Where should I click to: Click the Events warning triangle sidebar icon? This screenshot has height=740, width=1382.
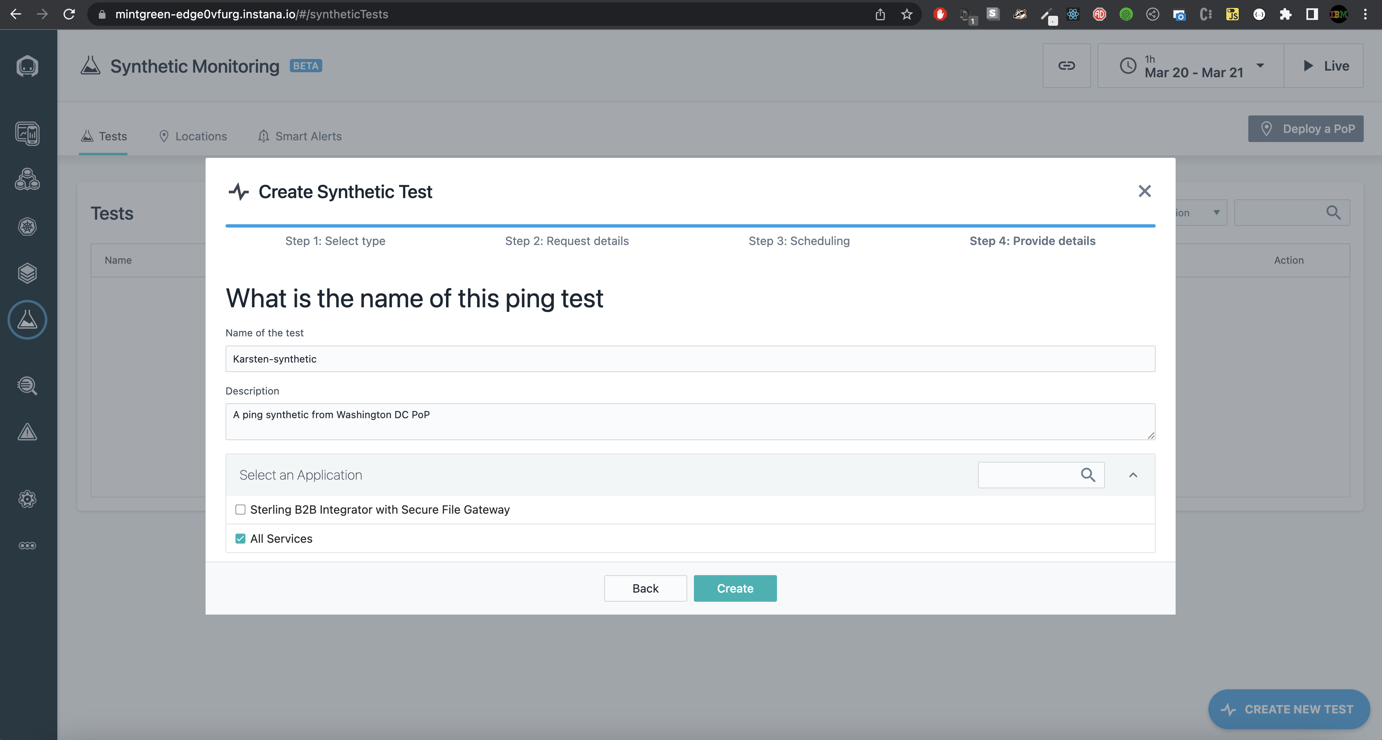pos(27,432)
